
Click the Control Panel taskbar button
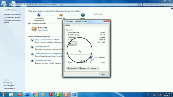click(x=74, y=95)
